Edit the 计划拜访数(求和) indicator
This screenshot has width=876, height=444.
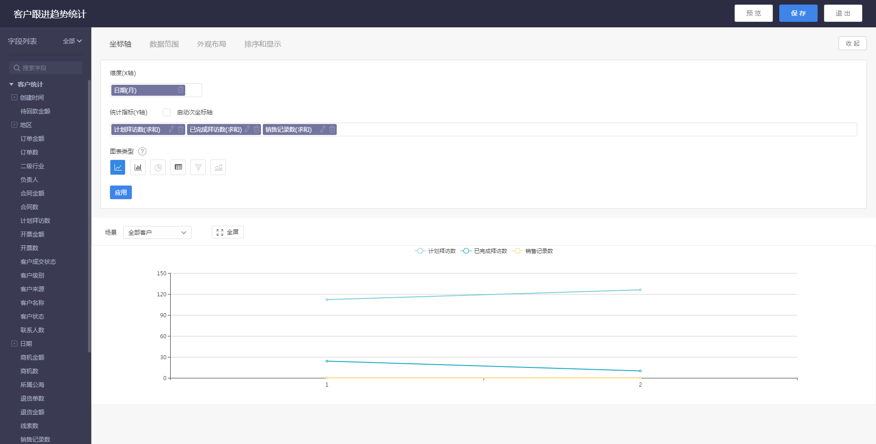click(x=172, y=129)
